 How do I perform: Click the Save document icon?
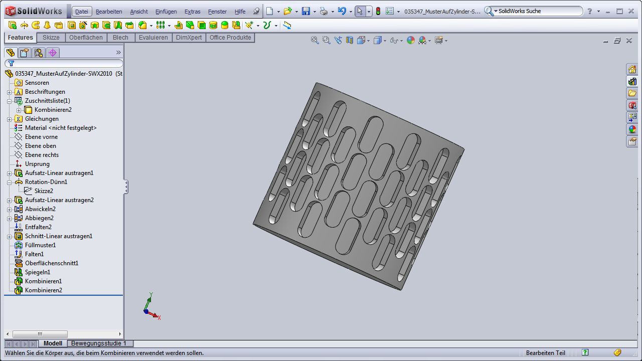tap(305, 11)
